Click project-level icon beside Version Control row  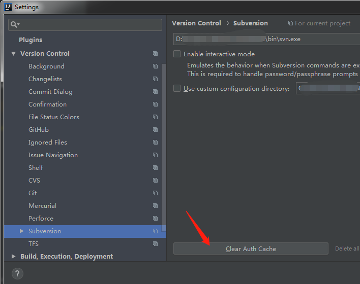156,54
